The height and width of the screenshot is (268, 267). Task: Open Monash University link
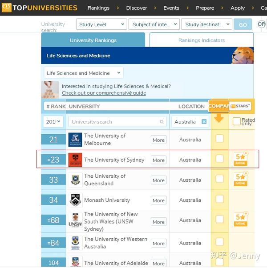107,200
